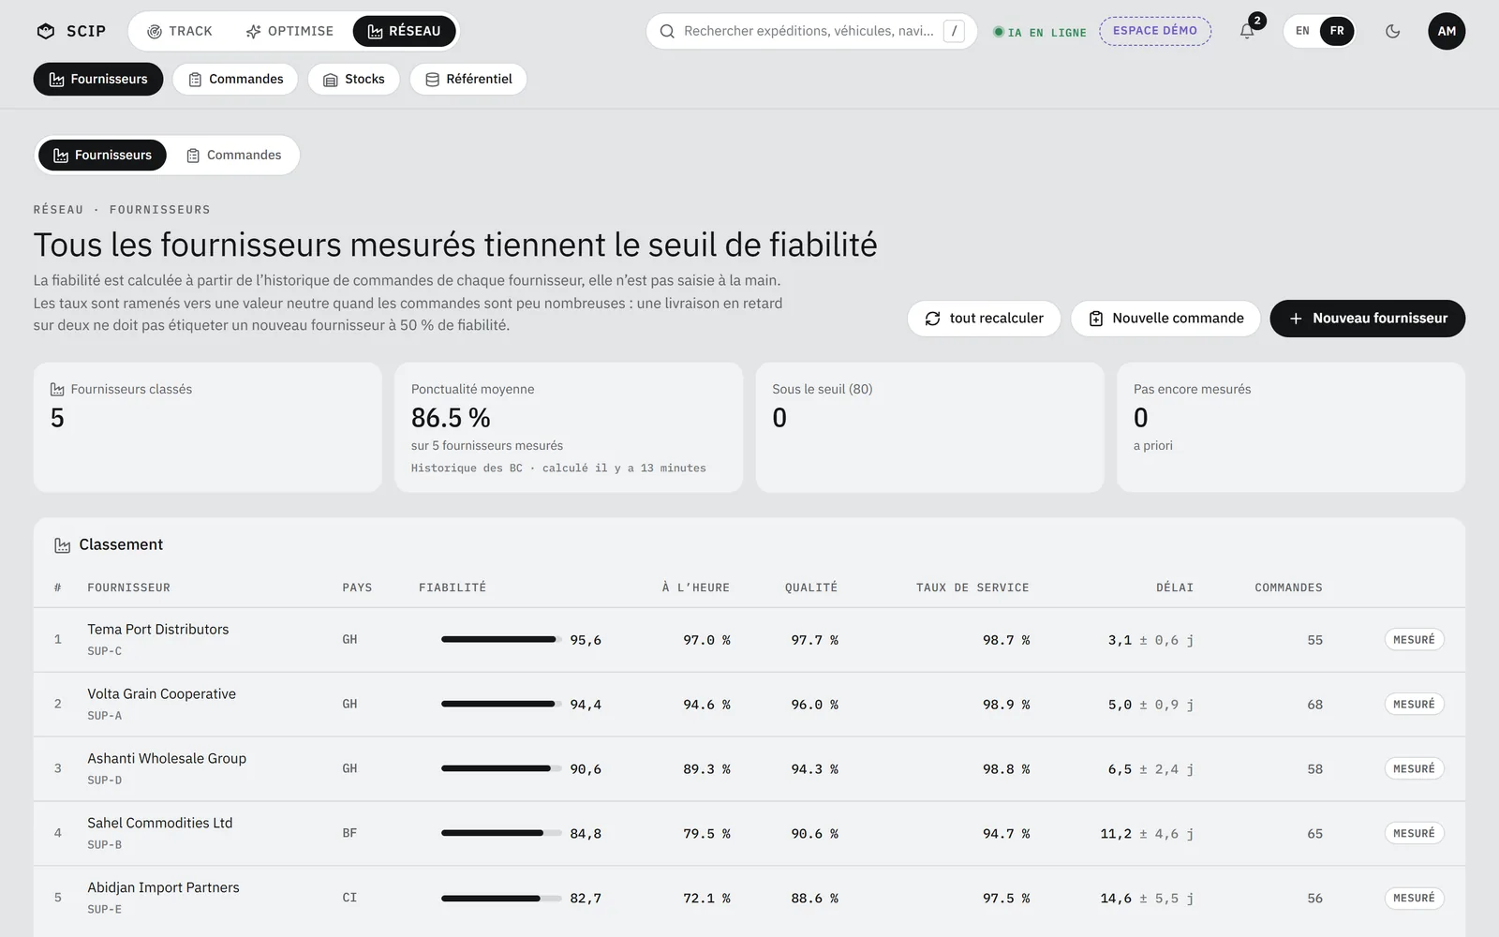Click the tout recalculer button
The height and width of the screenshot is (937, 1499).
tap(984, 319)
